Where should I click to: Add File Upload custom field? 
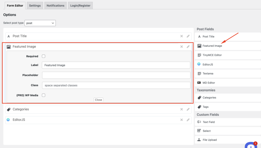tap(210, 140)
